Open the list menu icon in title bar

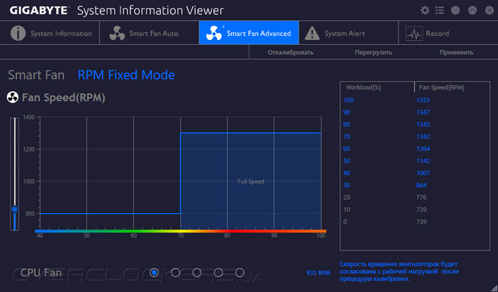(440, 10)
